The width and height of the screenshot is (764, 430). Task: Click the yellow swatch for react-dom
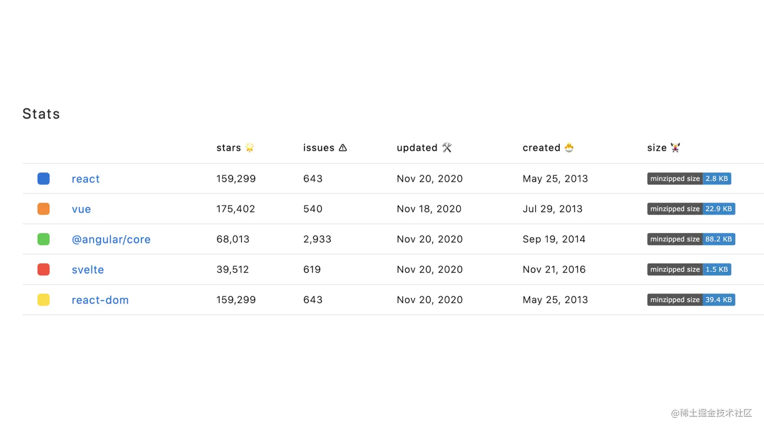(43, 300)
